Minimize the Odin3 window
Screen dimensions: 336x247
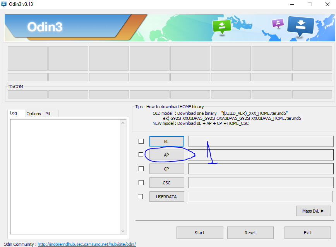292,4
